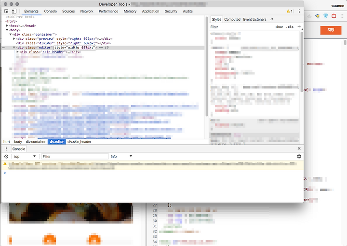The height and width of the screenshot is (246, 347).
Task: Add new style rule plus icon
Action: pyautogui.click(x=299, y=27)
